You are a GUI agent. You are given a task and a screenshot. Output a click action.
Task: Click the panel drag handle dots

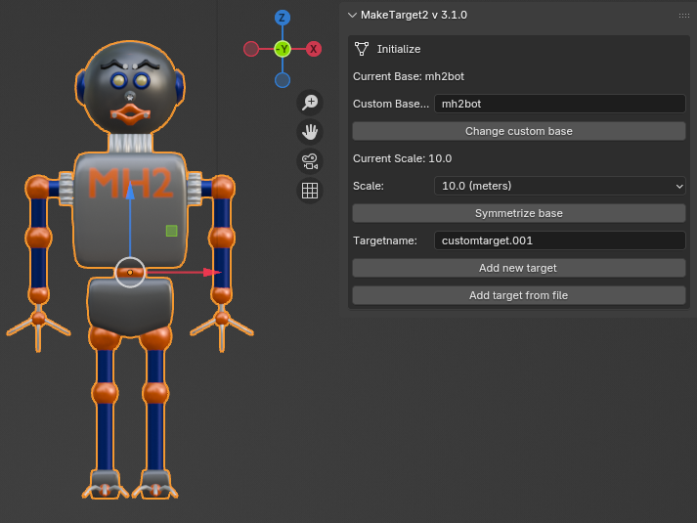tap(683, 15)
